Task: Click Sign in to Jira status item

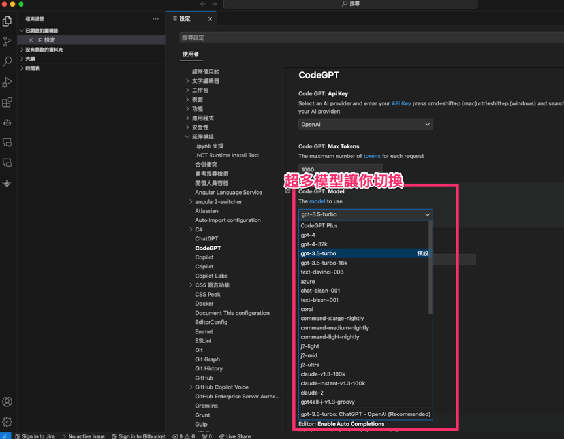Action: (35, 436)
